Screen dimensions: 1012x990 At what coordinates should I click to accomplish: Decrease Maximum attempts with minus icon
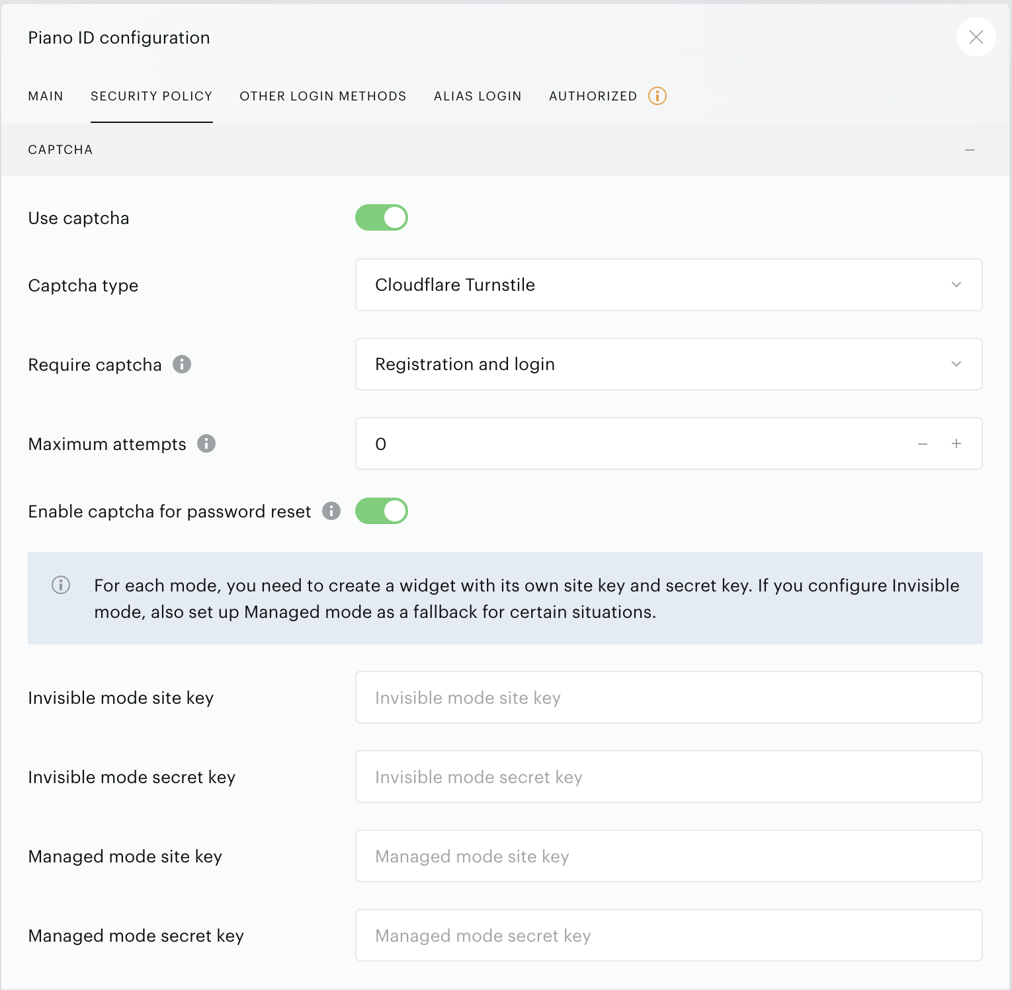923,444
